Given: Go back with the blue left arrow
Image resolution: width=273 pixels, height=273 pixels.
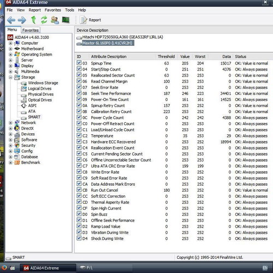Looking at the screenshot, I should pyautogui.click(x=11, y=20).
